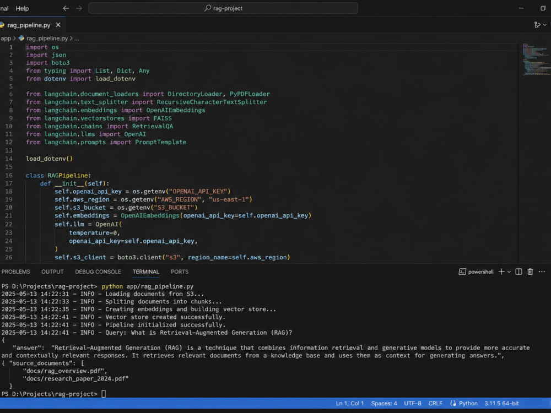Open the launch profile dropdown beside plus
The height and width of the screenshot is (413, 551).
tap(509, 272)
